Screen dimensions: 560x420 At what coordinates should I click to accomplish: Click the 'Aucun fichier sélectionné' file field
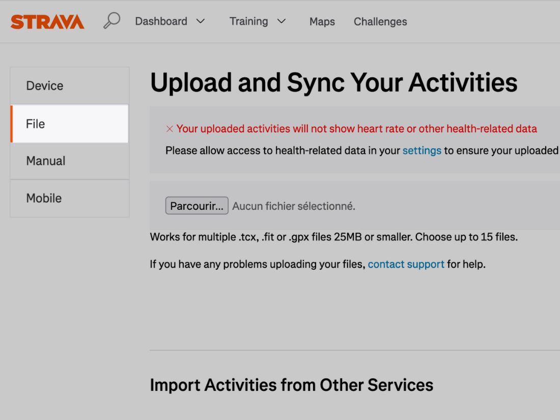point(294,206)
